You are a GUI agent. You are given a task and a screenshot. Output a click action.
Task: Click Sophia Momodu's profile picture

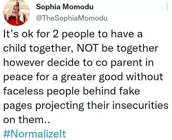pos(16,13)
